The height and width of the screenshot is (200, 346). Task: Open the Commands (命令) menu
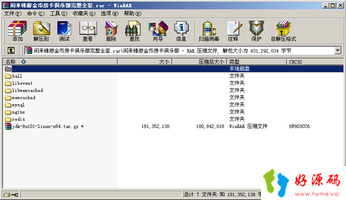point(36,14)
